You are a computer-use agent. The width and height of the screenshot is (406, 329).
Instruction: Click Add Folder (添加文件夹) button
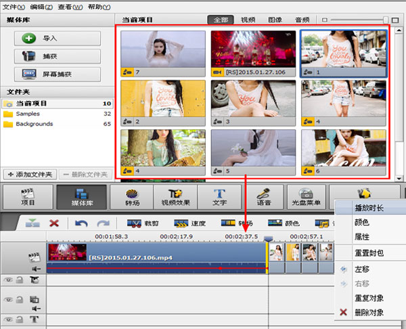(x=30, y=175)
